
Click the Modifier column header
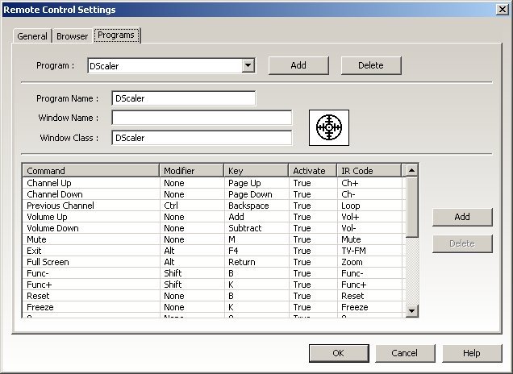point(192,171)
